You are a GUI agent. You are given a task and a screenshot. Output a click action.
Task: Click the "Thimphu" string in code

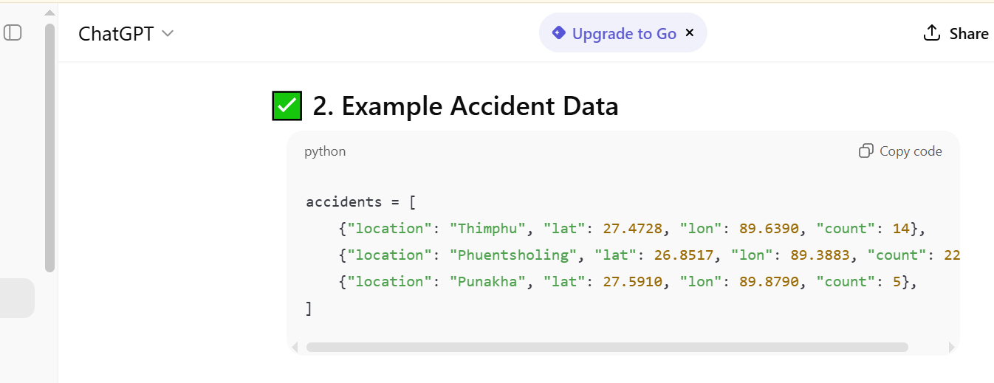click(487, 228)
